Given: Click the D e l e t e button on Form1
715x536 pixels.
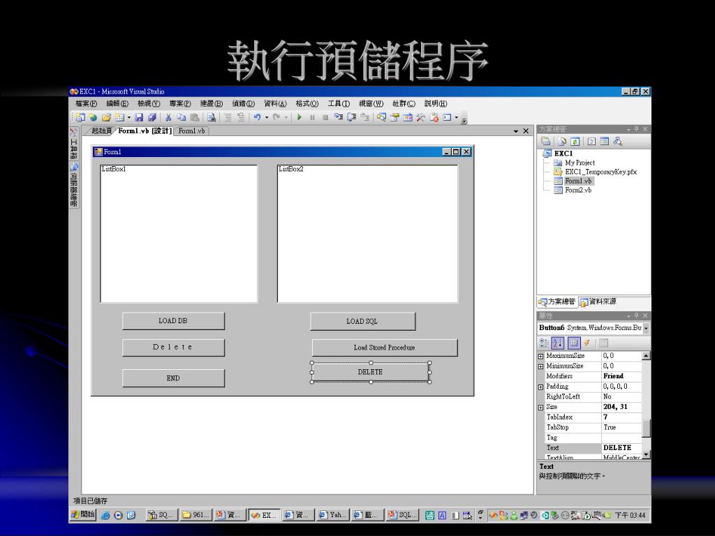Looking at the screenshot, I should click(x=173, y=348).
